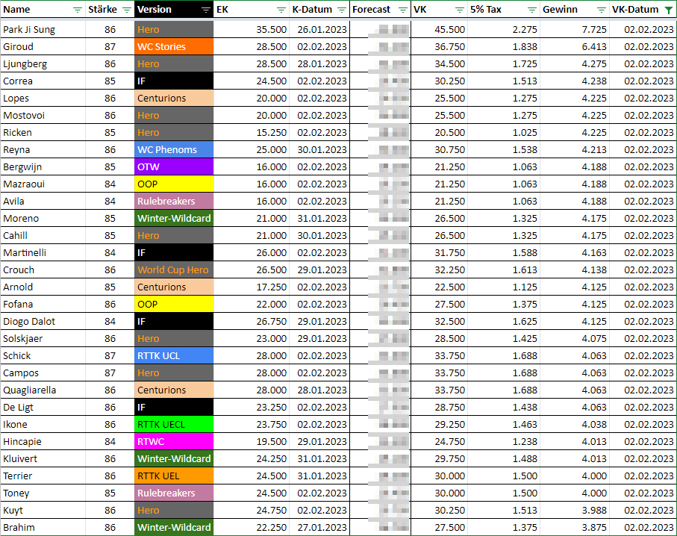
Task: Click Hincapie's tax value 1.238
Action: click(x=525, y=441)
